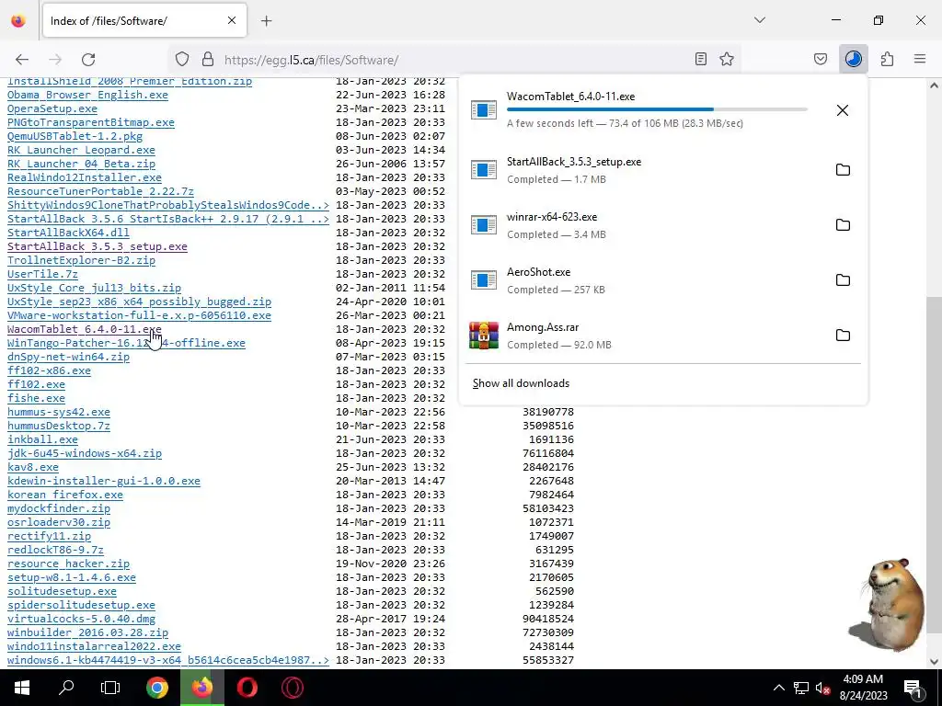Go back to the previous page
Image resolution: width=942 pixels, height=706 pixels.
[22, 60]
